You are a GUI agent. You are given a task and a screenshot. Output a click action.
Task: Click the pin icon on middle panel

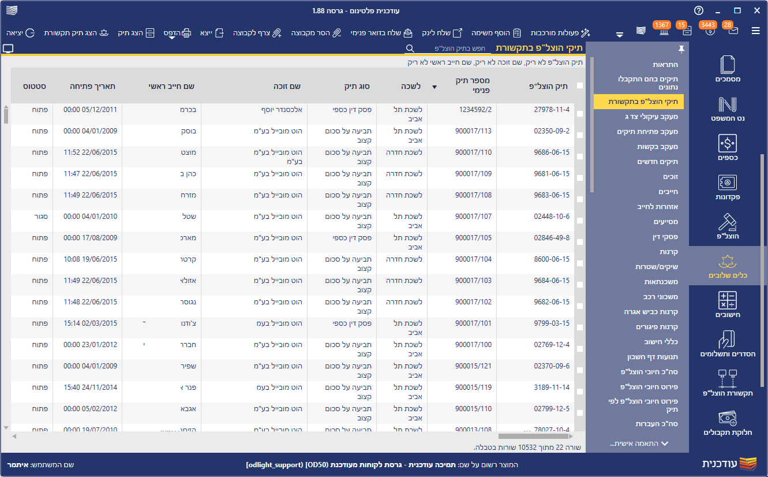point(681,49)
